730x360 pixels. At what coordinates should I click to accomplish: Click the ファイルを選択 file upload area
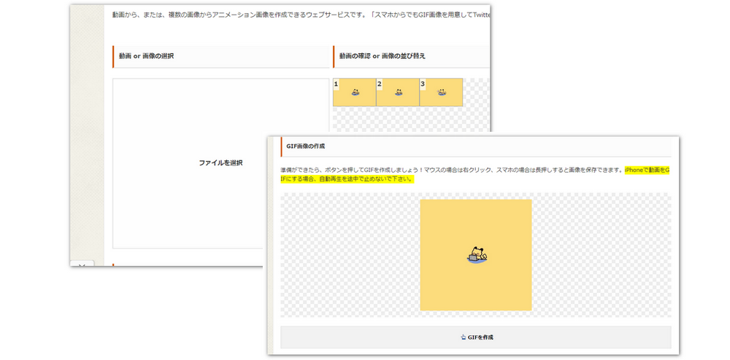(220, 163)
